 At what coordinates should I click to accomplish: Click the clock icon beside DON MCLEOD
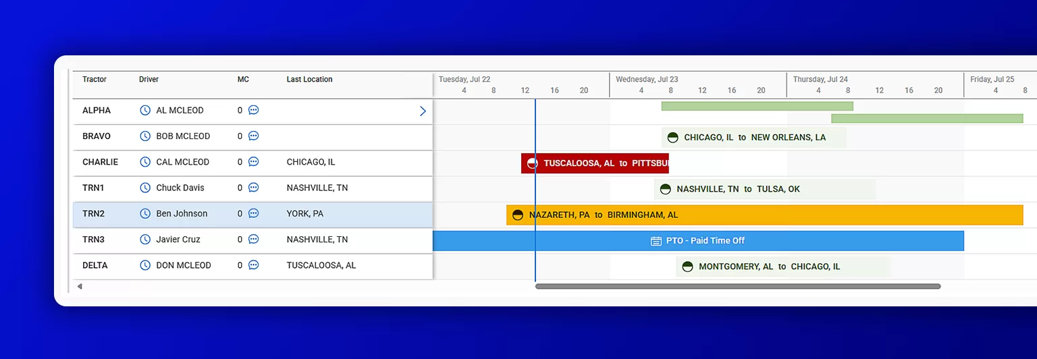click(x=145, y=265)
